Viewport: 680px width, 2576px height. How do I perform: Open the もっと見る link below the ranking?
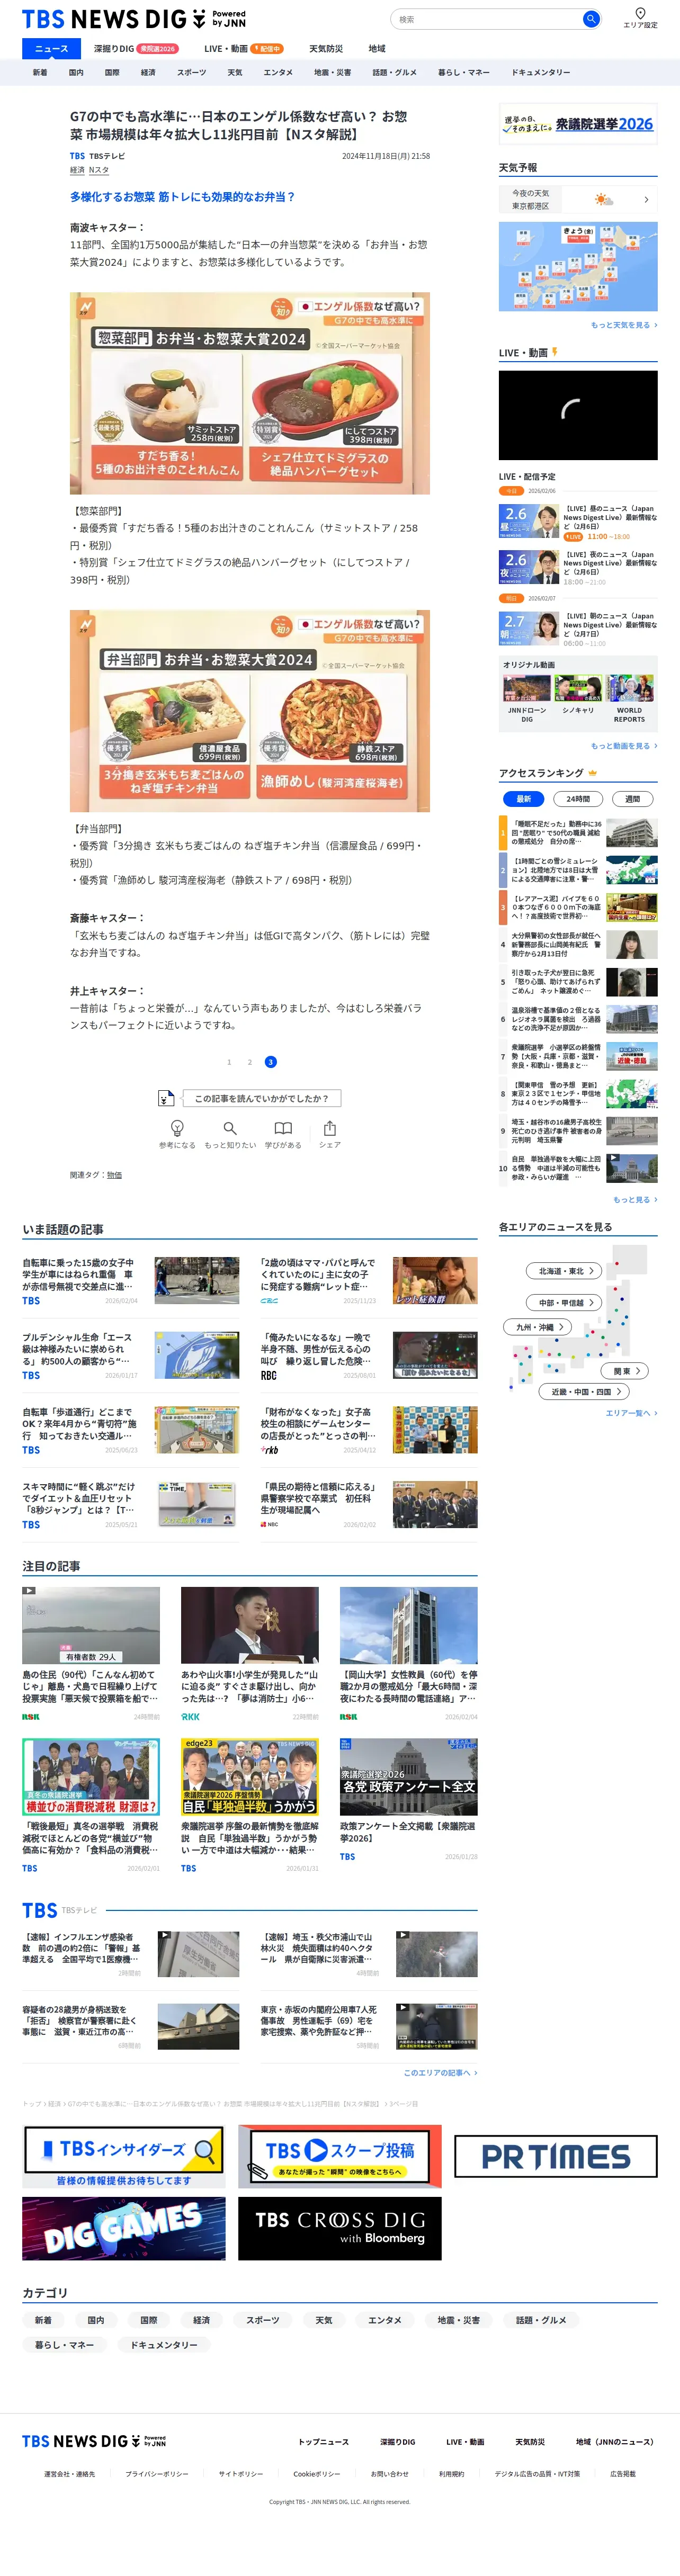(x=635, y=1199)
